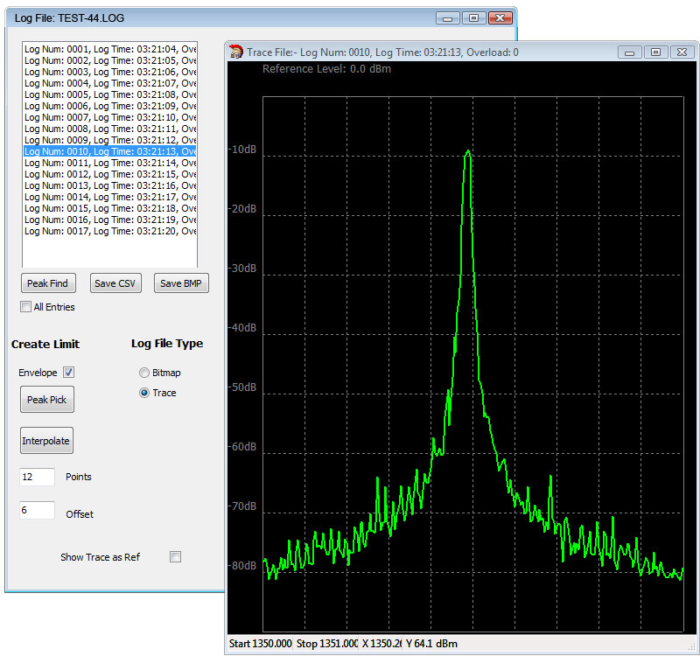Screen dimensions: 700x656
Task: Close the Trace File window
Action: 682,52
